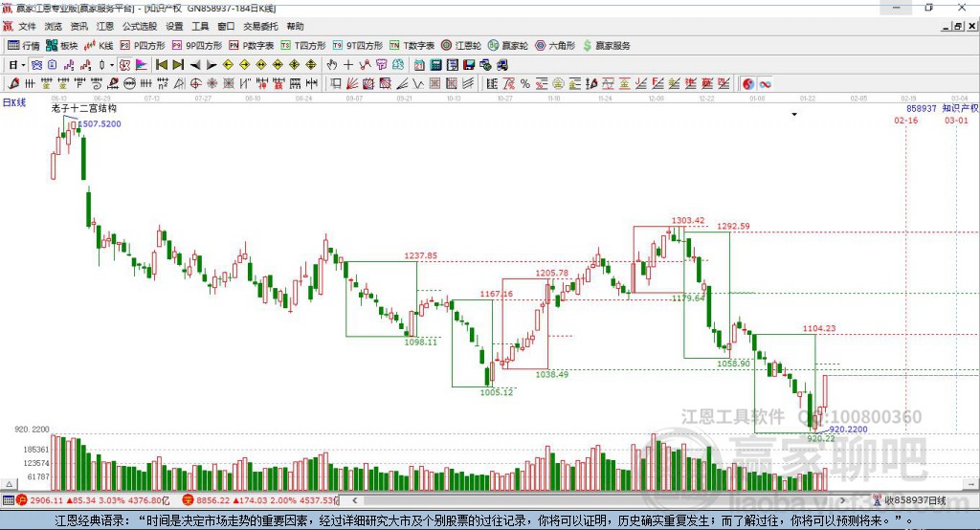Toggle the yin-yang icon
This screenshot has width=980, height=530.
(x=748, y=84)
